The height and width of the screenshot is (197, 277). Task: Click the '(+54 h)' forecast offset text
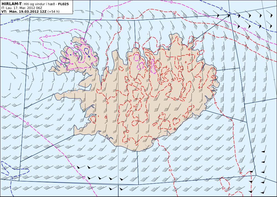click(x=53, y=12)
